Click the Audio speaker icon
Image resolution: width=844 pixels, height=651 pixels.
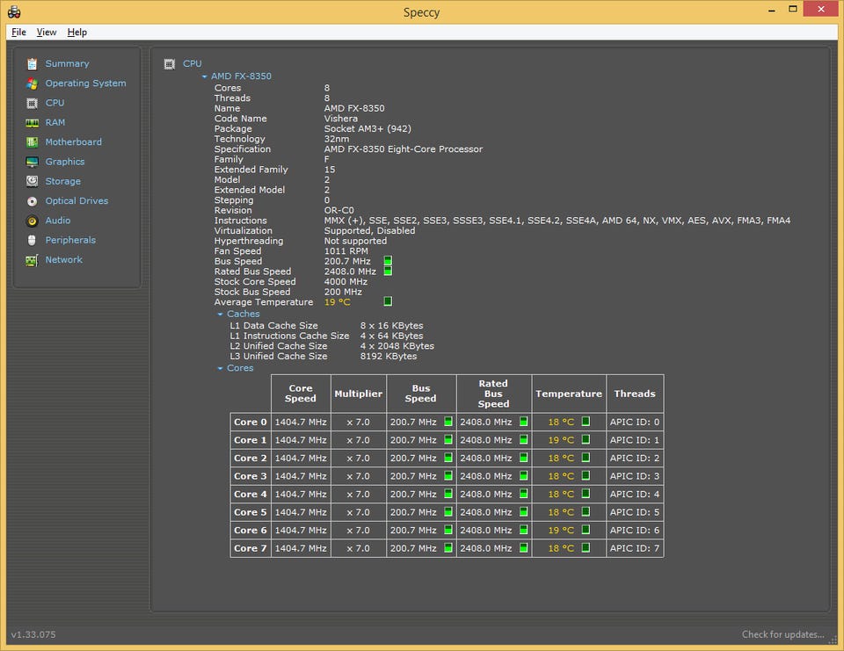click(x=32, y=221)
